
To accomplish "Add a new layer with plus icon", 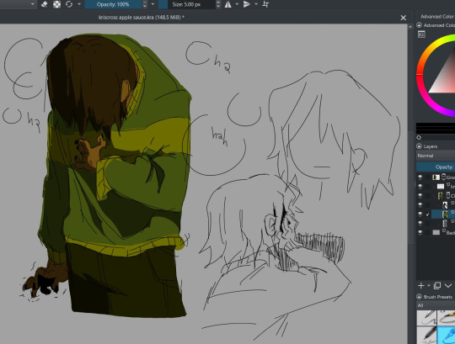I will [420, 286].
